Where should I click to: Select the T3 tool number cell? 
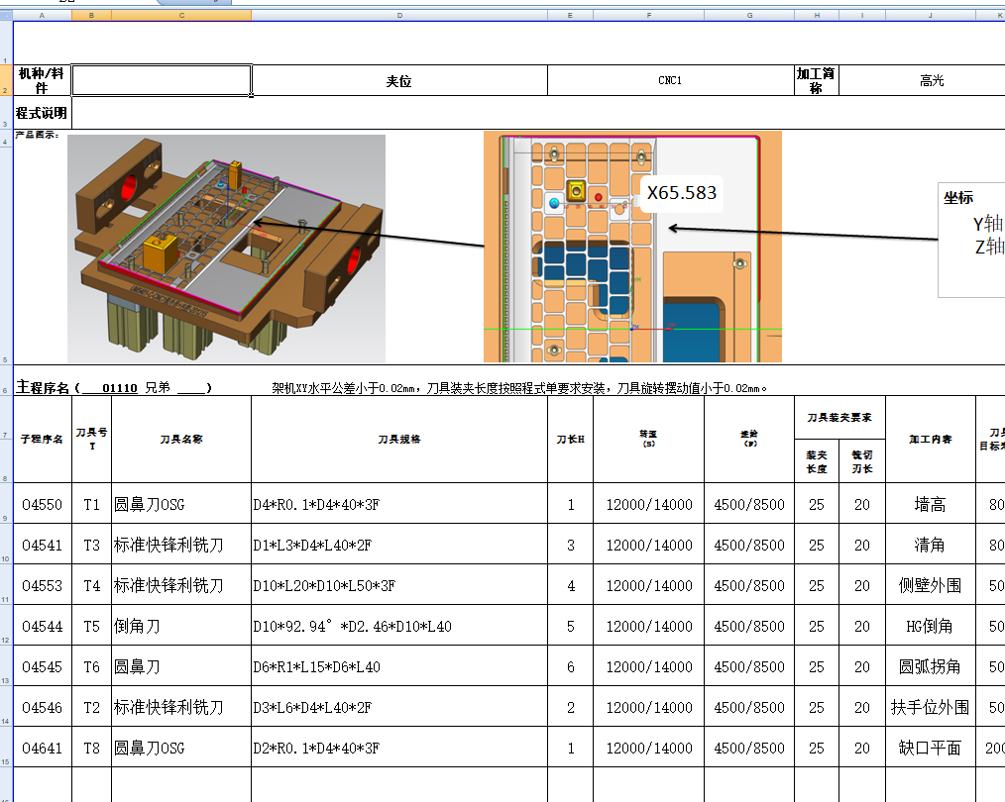pyautogui.click(x=90, y=545)
